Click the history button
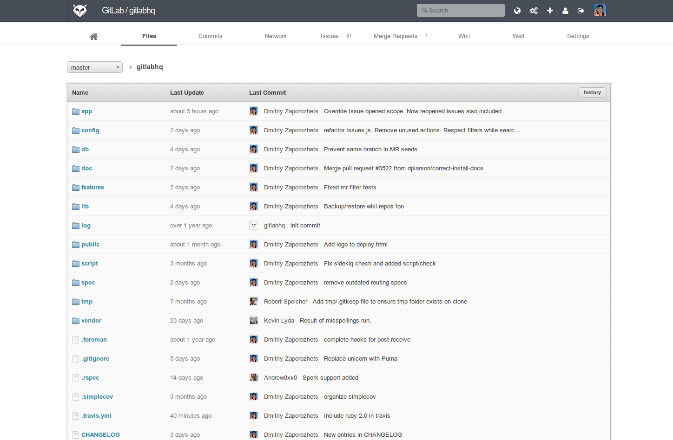673x440 pixels. 592,92
